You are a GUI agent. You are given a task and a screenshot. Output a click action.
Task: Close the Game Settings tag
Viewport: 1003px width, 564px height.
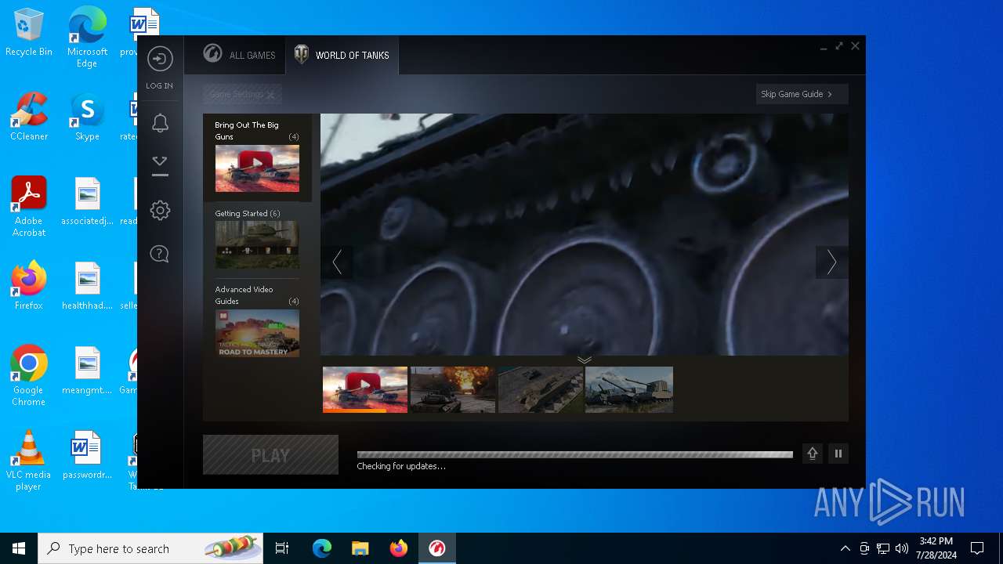coord(270,95)
